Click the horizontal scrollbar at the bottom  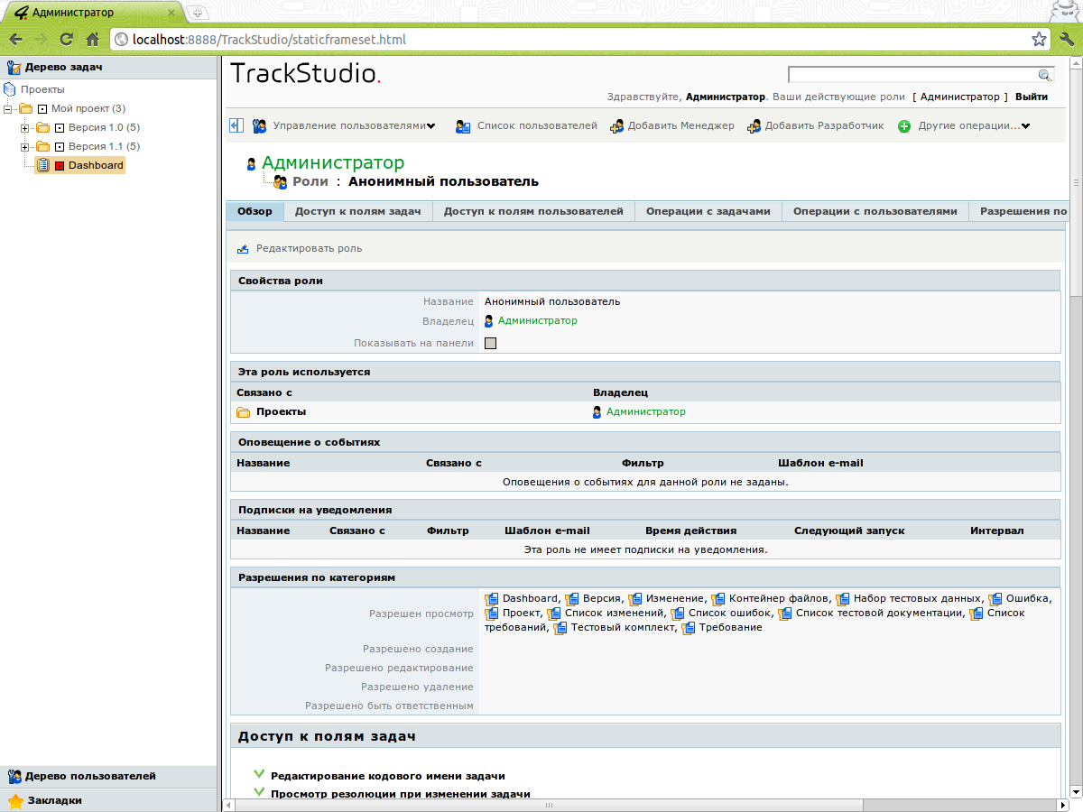pos(549,805)
